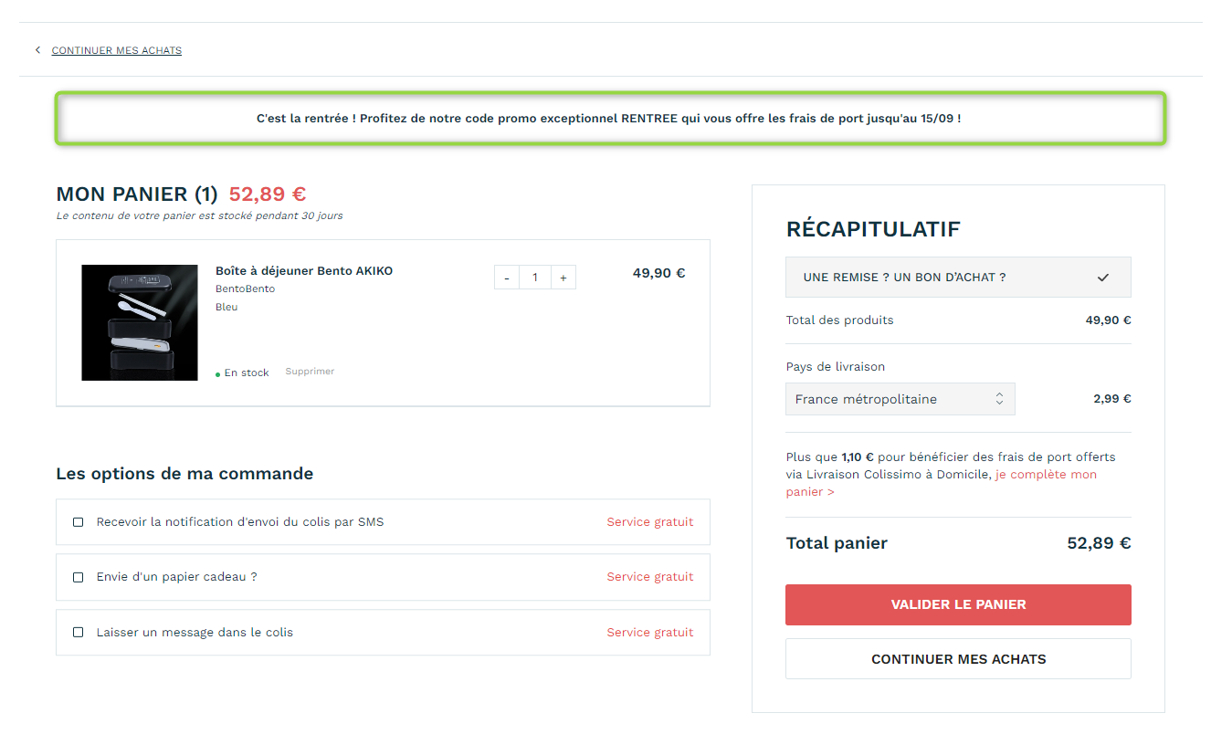Click the checkmark icon in the remise box
This screenshot has width=1232, height=745.
pyautogui.click(x=1103, y=278)
